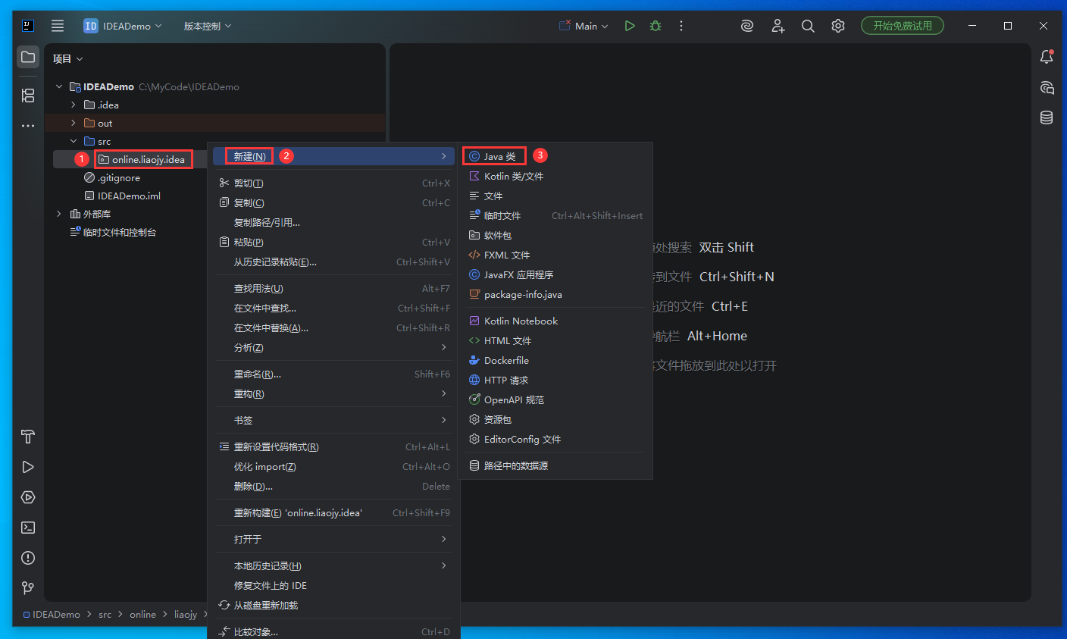Choose 剪切 from context menu
The height and width of the screenshot is (639, 1067).
click(333, 183)
